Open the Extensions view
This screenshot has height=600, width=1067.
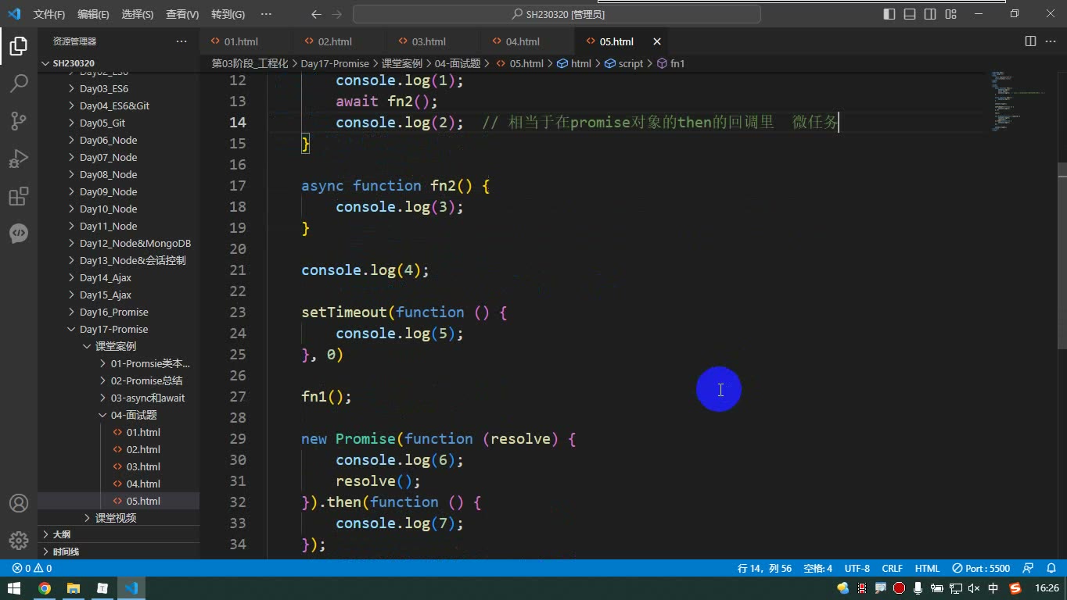click(19, 195)
